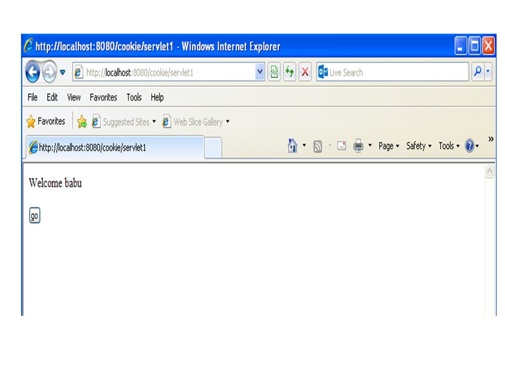This screenshot has height=379, width=505.
Task: Open the Tools menu in menu bar
Action: click(134, 97)
